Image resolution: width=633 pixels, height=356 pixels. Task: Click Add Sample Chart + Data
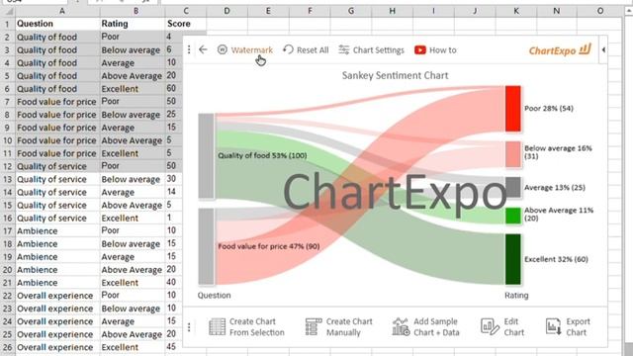[425, 327]
